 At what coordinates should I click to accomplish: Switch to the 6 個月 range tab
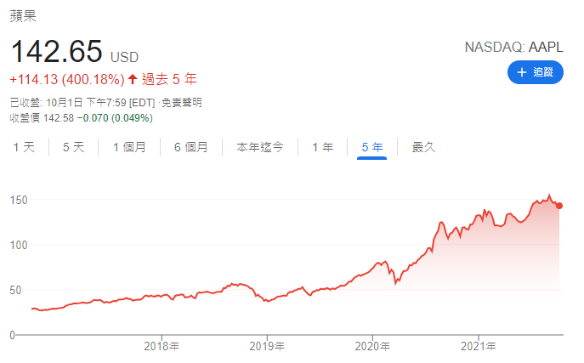tap(190, 147)
